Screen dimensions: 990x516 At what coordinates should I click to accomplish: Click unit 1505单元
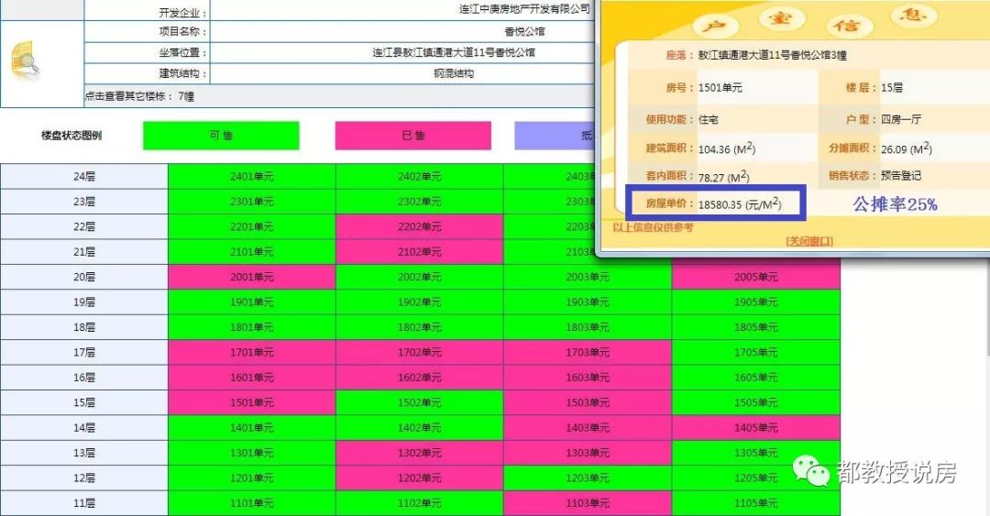tap(755, 403)
